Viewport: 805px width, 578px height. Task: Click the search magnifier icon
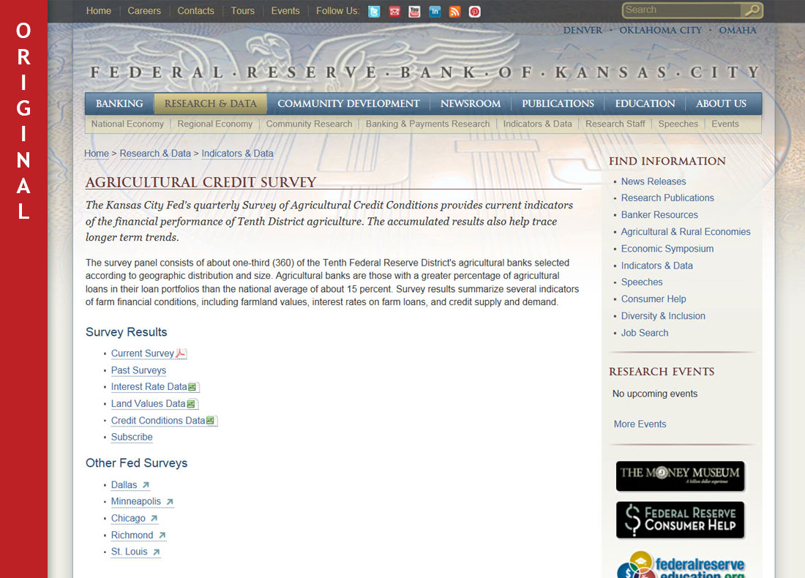(752, 10)
